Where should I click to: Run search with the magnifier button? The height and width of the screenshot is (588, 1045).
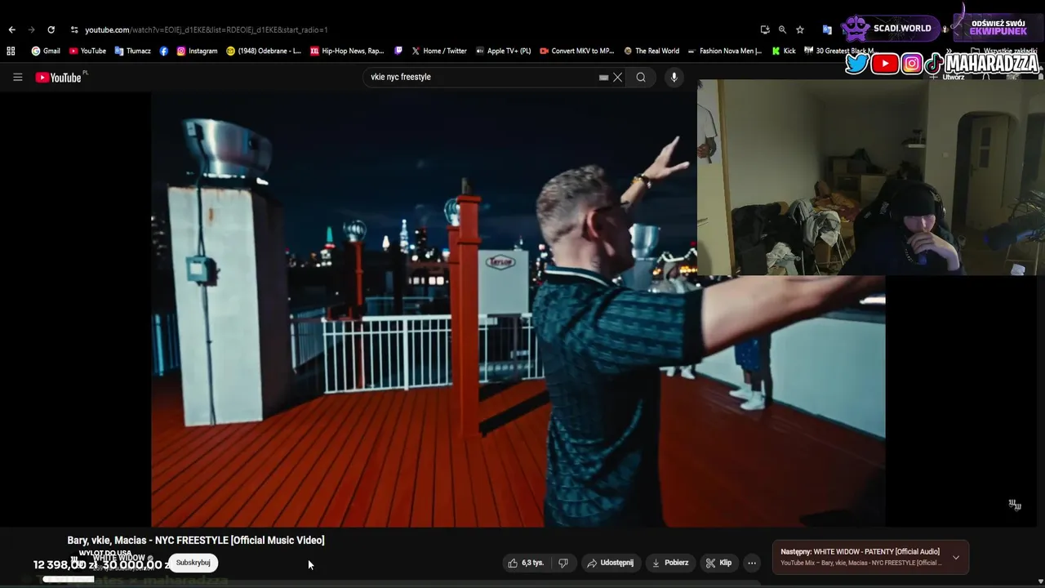click(641, 78)
